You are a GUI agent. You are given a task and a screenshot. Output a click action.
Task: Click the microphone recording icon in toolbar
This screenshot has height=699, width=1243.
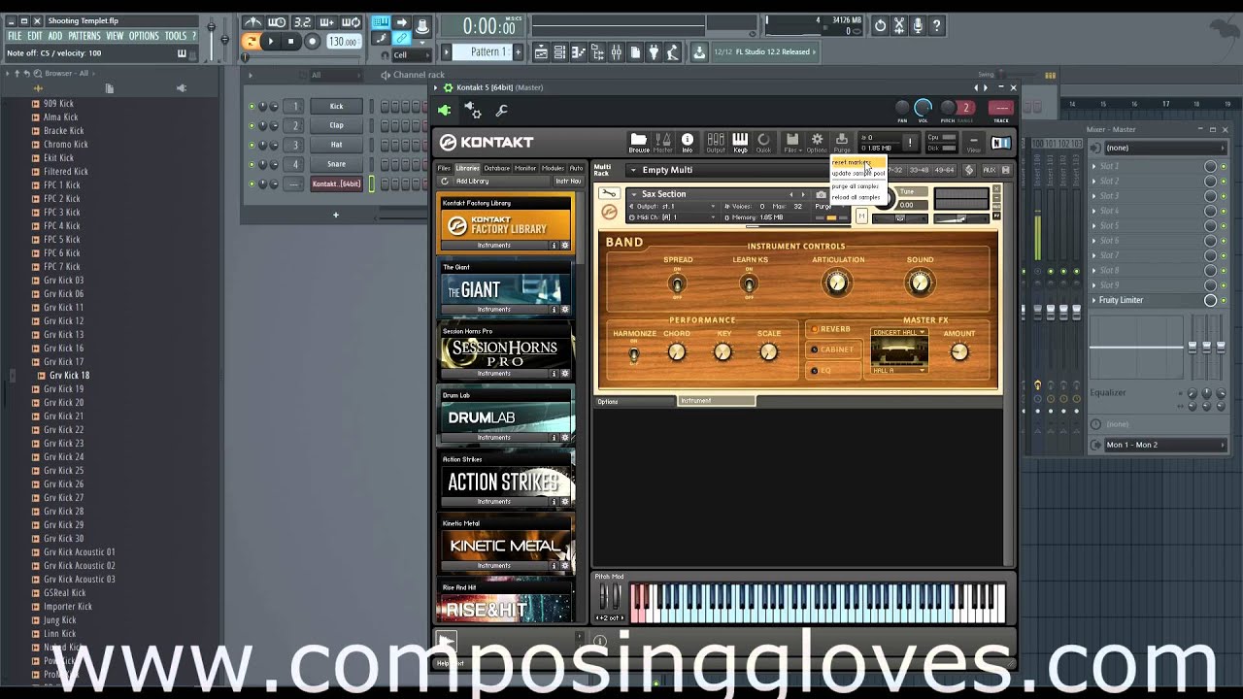pos(918,26)
